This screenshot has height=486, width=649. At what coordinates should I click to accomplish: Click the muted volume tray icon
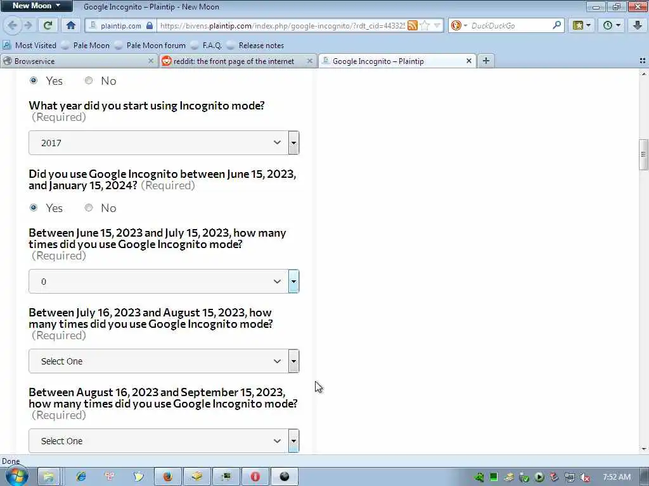click(x=584, y=477)
